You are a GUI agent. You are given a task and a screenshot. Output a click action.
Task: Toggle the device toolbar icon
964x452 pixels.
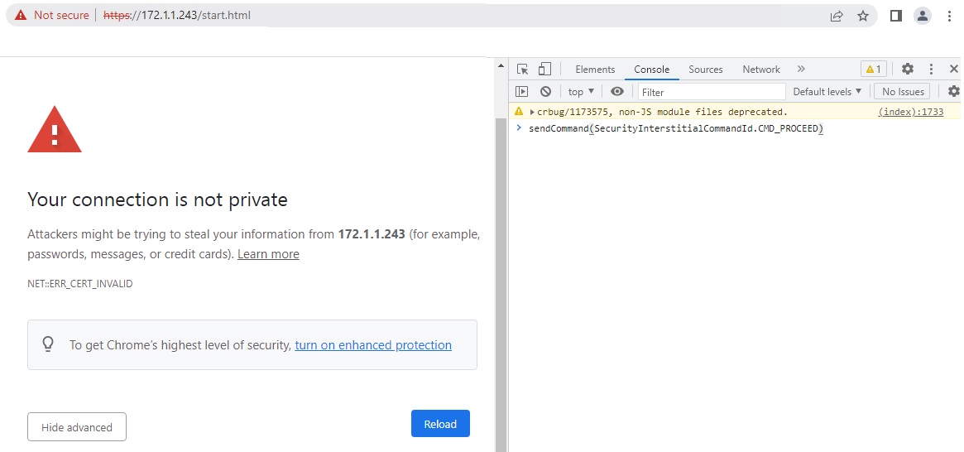[x=544, y=70]
